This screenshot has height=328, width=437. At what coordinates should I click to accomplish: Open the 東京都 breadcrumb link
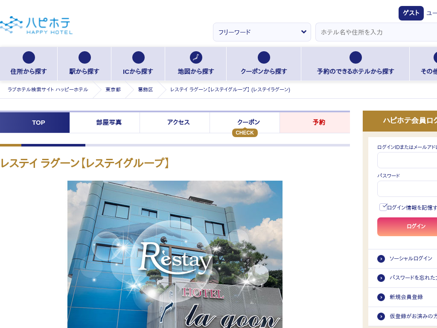pyautogui.click(x=113, y=90)
